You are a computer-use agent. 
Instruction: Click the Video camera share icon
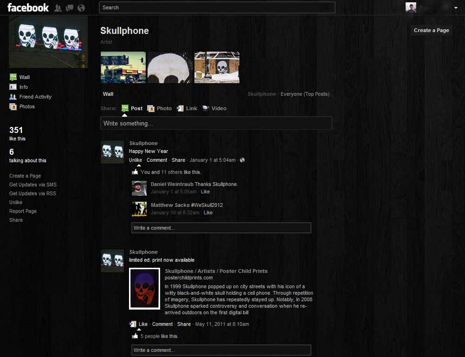[x=206, y=108]
